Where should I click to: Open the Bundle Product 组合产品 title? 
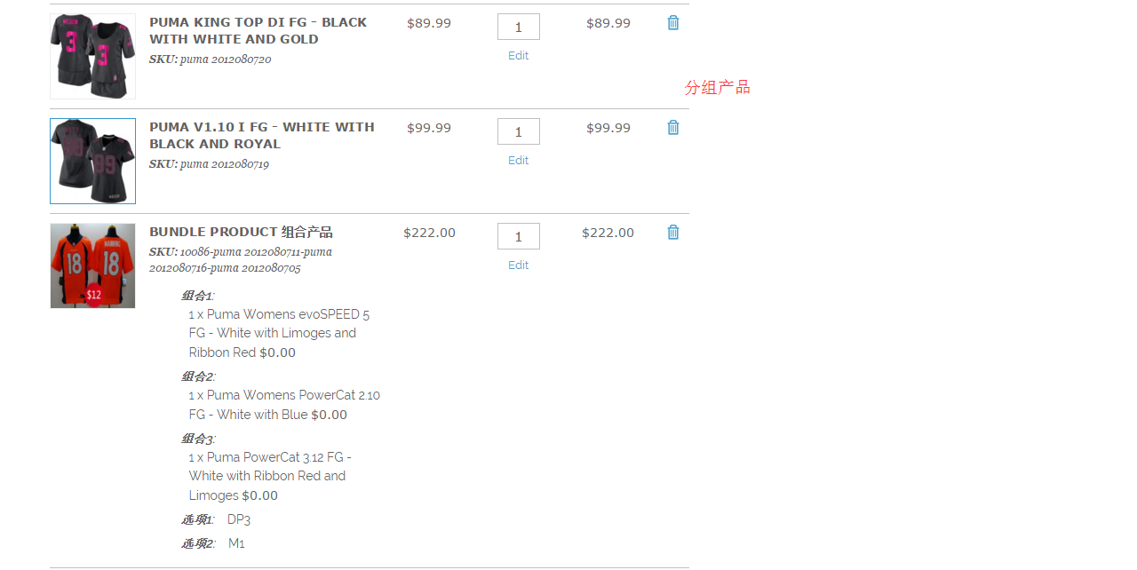pyautogui.click(x=241, y=233)
